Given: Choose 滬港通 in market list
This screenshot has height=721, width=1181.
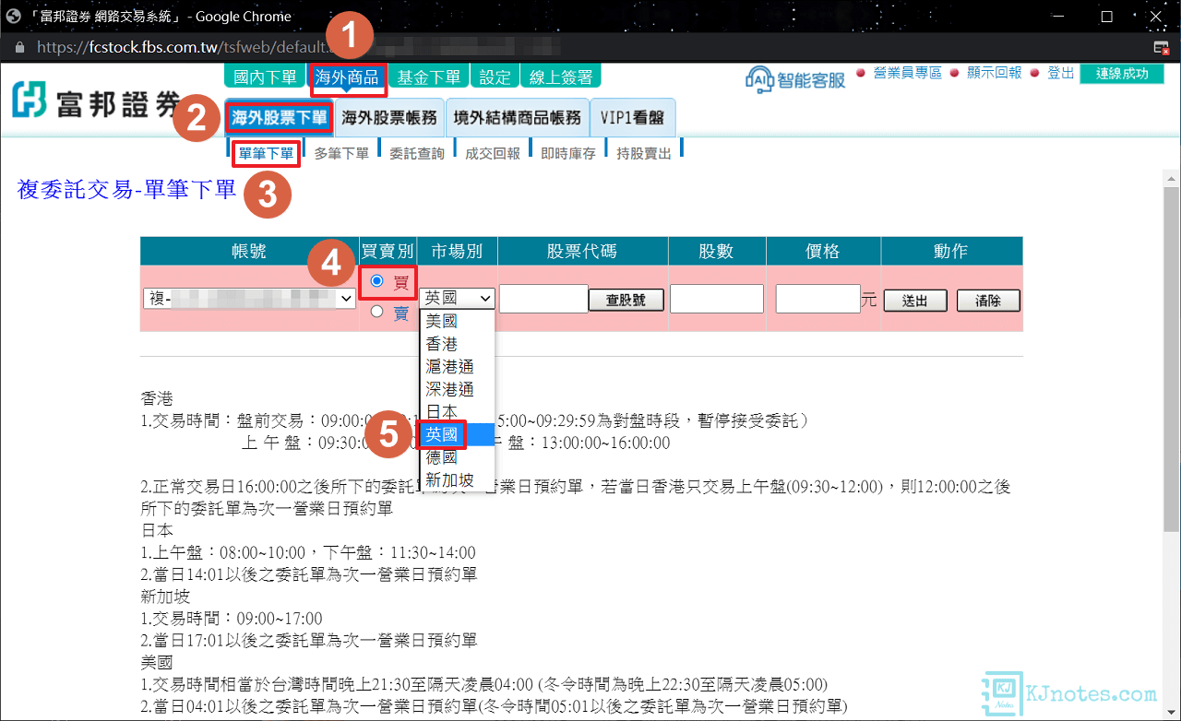Looking at the screenshot, I should pyautogui.click(x=458, y=367).
